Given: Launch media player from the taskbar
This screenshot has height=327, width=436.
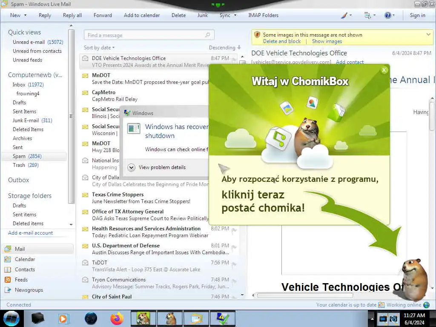Looking at the screenshot, I should pos(63,318).
